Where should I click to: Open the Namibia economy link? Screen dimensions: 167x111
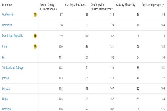pyautogui.click(x=6, y=109)
